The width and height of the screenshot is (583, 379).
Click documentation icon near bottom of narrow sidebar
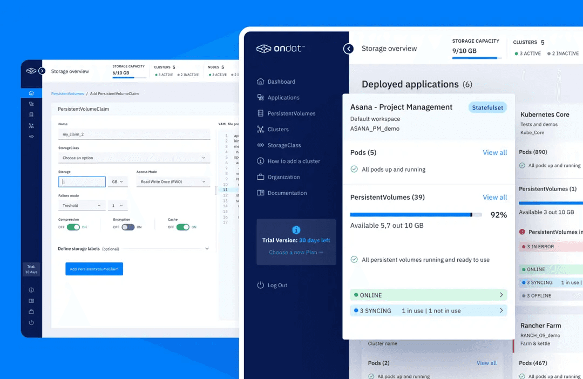[x=31, y=301]
